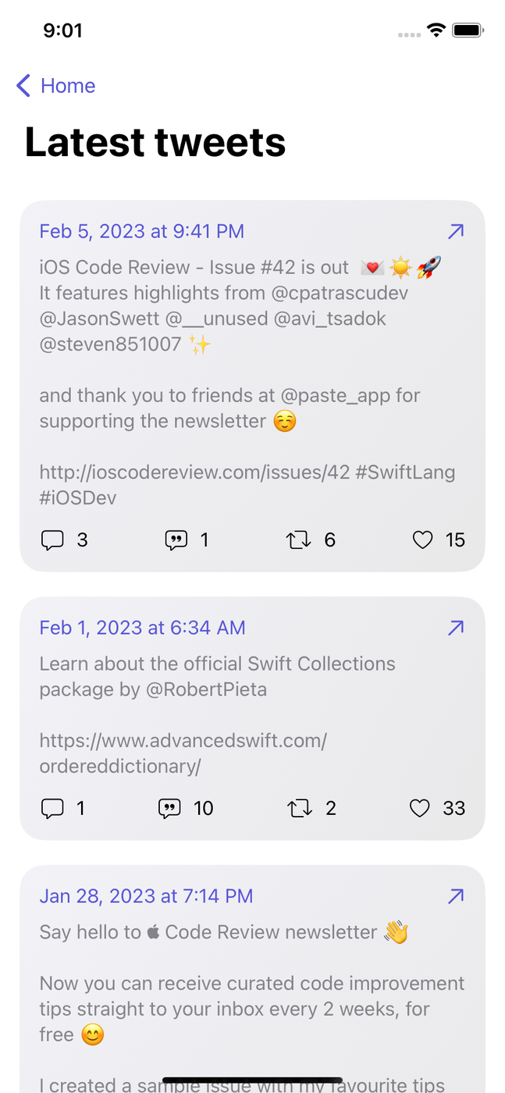The width and height of the screenshot is (505, 1093).
Task: Open Feb 5 tweet via arrow icon
Action: click(x=456, y=231)
